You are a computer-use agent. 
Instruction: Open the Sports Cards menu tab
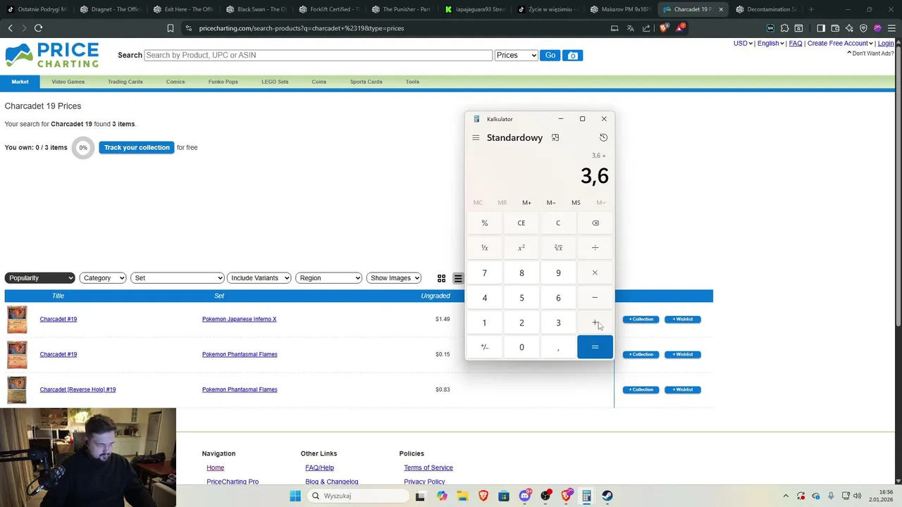point(366,82)
